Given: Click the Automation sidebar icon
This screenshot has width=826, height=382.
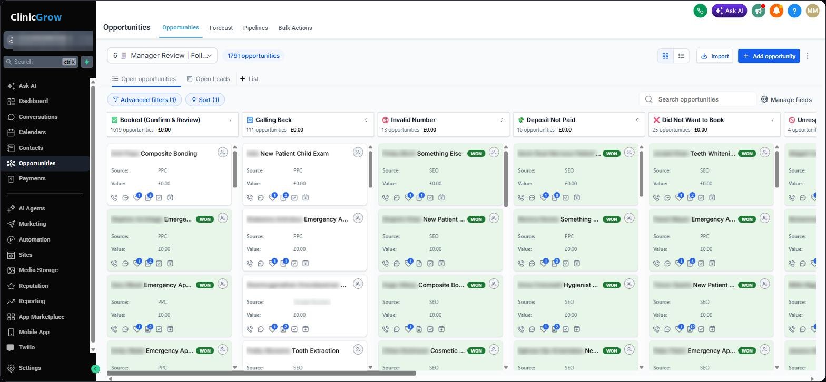Looking at the screenshot, I should 11,239.
